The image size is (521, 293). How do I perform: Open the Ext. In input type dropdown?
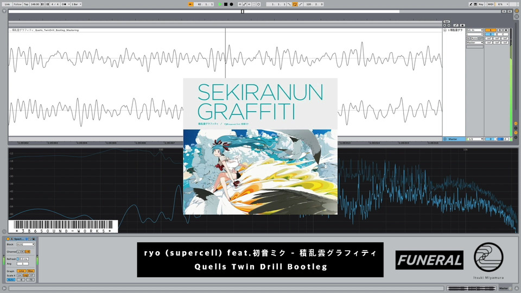[475, 30]
